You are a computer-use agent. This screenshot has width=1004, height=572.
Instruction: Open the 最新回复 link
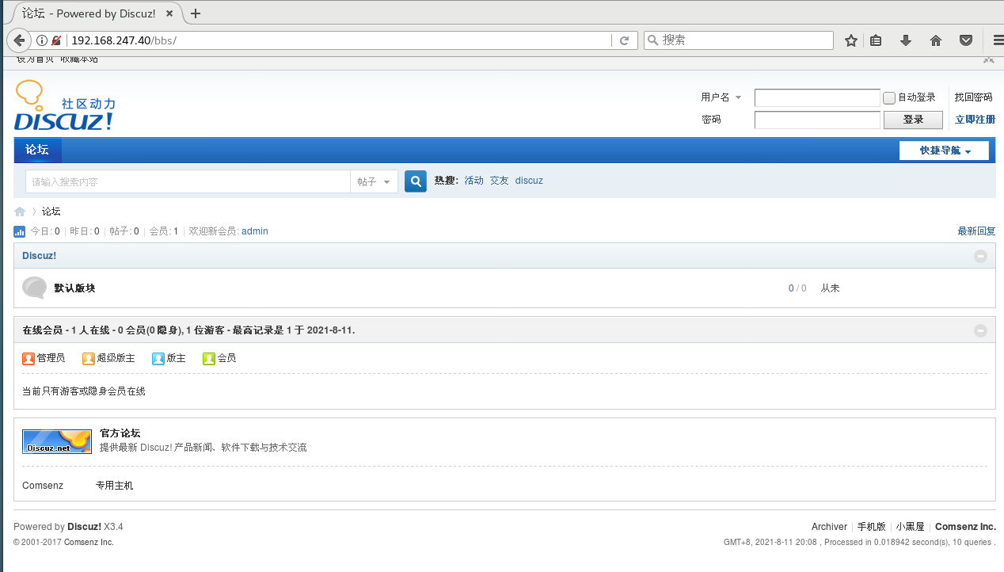coord(976,231)
